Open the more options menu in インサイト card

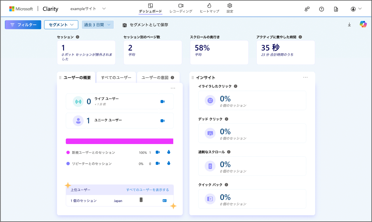(305, 77)
